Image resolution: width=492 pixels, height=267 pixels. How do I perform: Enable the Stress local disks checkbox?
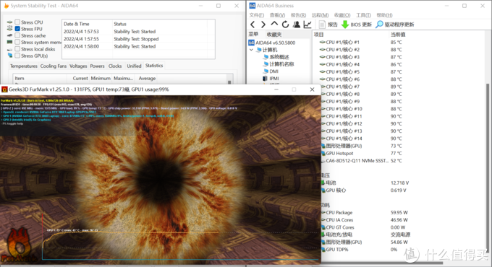click(x=17, y=49)
